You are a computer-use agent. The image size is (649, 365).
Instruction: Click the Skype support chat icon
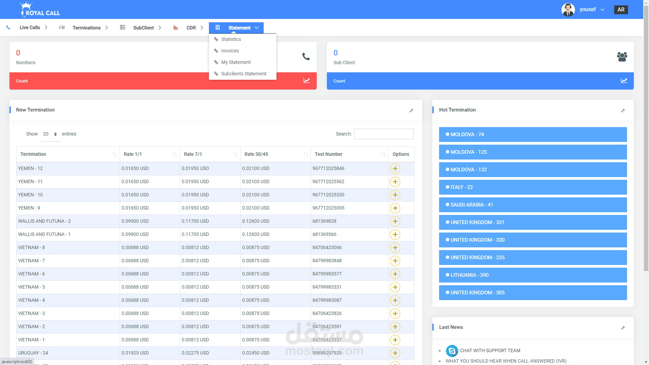(x=452, y=351)
